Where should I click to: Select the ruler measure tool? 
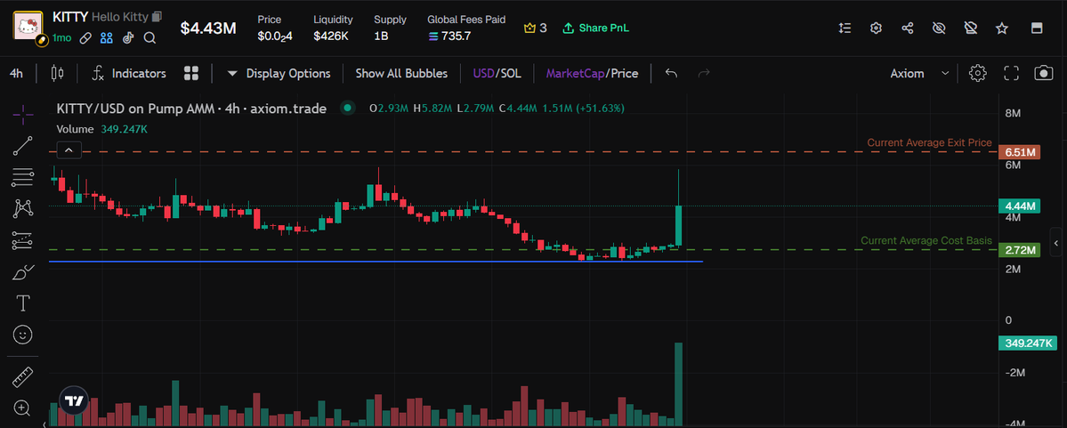[x=22, y=376]
